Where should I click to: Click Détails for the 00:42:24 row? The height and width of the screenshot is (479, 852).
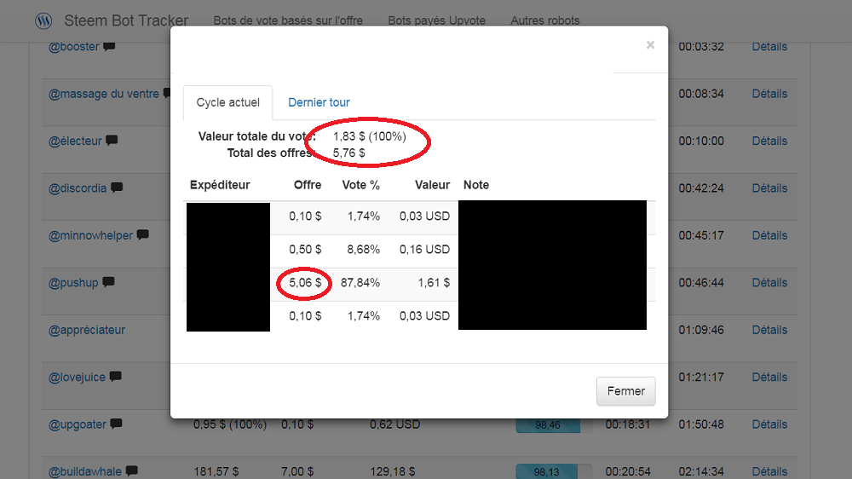point(769,188)
